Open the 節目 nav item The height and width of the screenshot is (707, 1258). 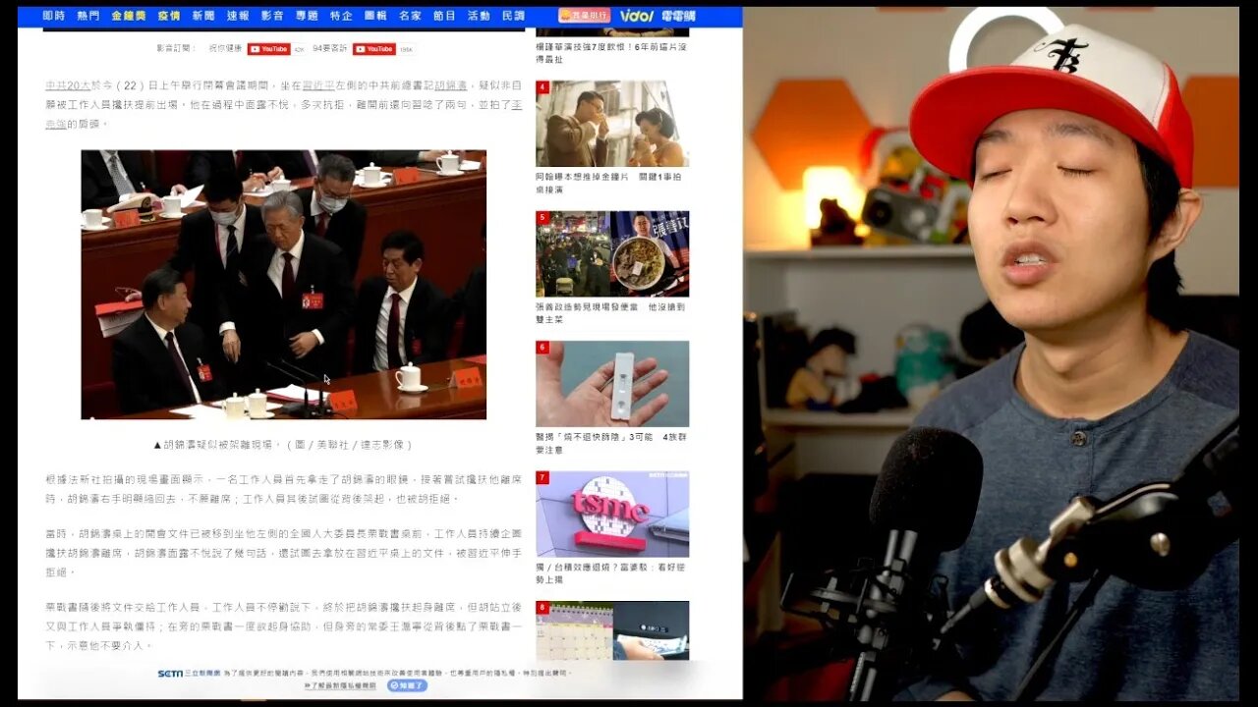[x=444, y=16]
